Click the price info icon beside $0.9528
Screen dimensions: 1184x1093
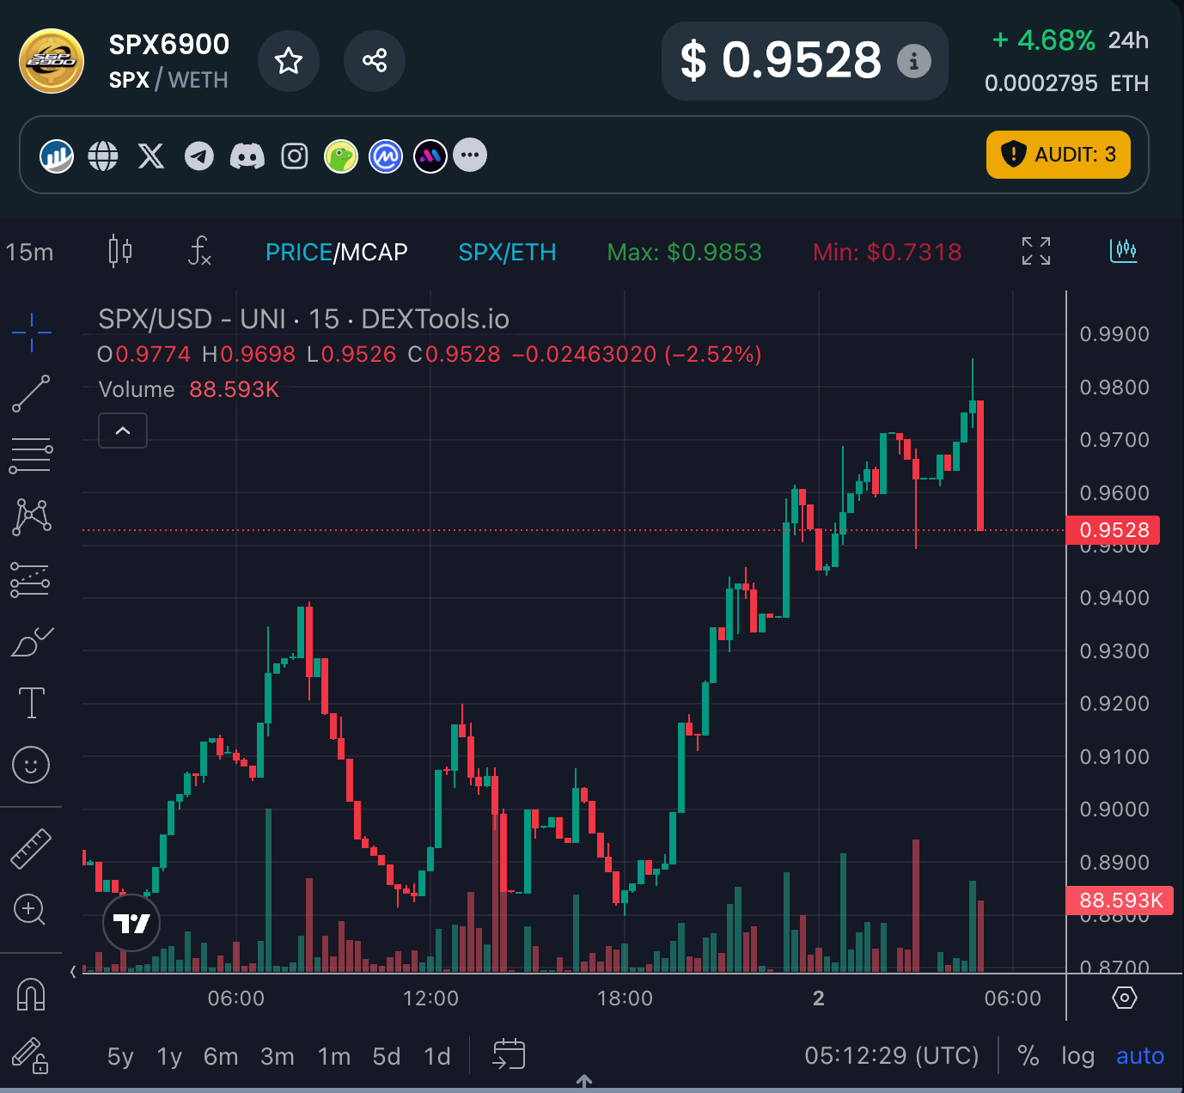coord(913,61)
